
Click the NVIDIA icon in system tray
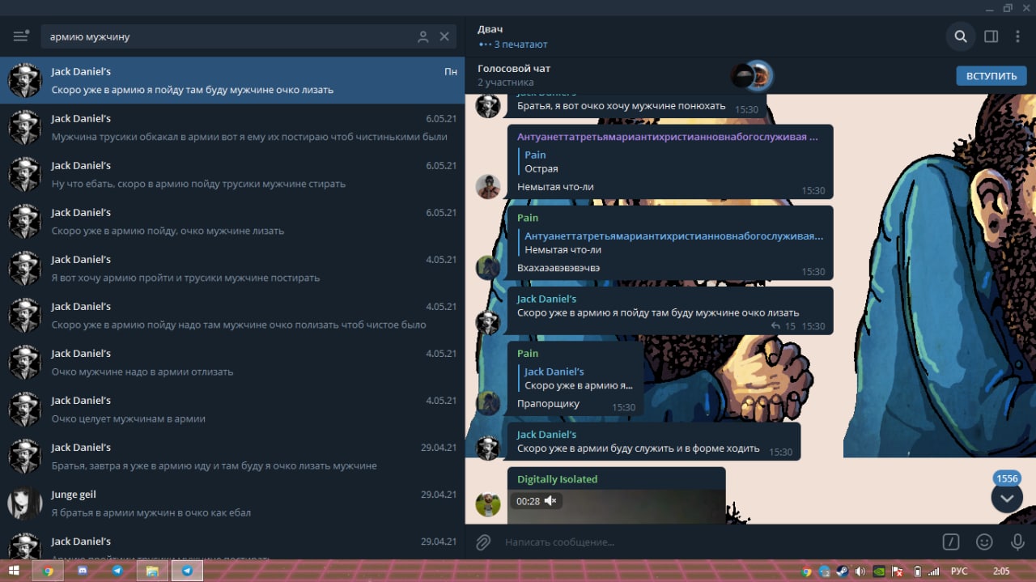point(878,571)
